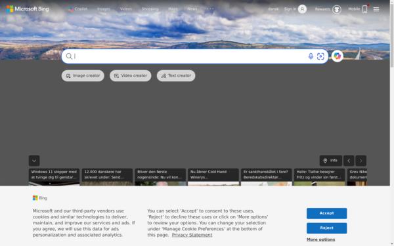Viewport: 394px width, 246px height.
Task: Reject cookies with the Reject button
Action: pyautogui.click(x=326, y=228)
